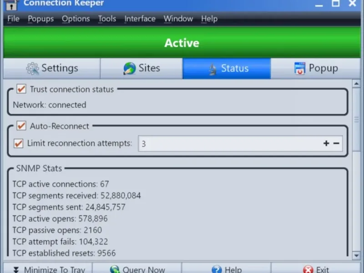Click the bottom Help button
This screenshot has height=273, width=364.
227,268
